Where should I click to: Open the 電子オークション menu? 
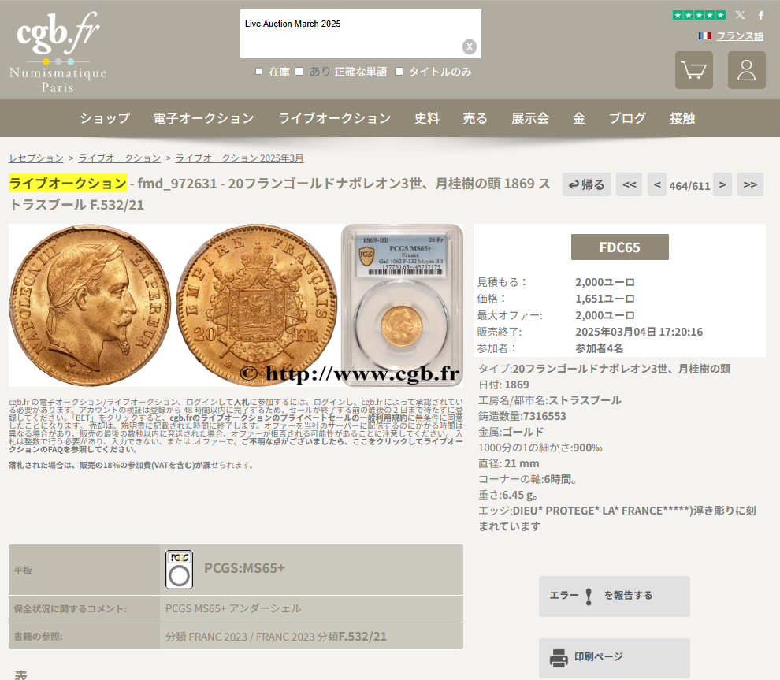pyautogui.click(x=203, y=118)
